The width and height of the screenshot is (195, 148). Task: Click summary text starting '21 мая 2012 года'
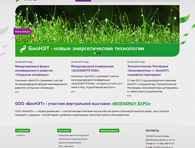coord(153,86)
